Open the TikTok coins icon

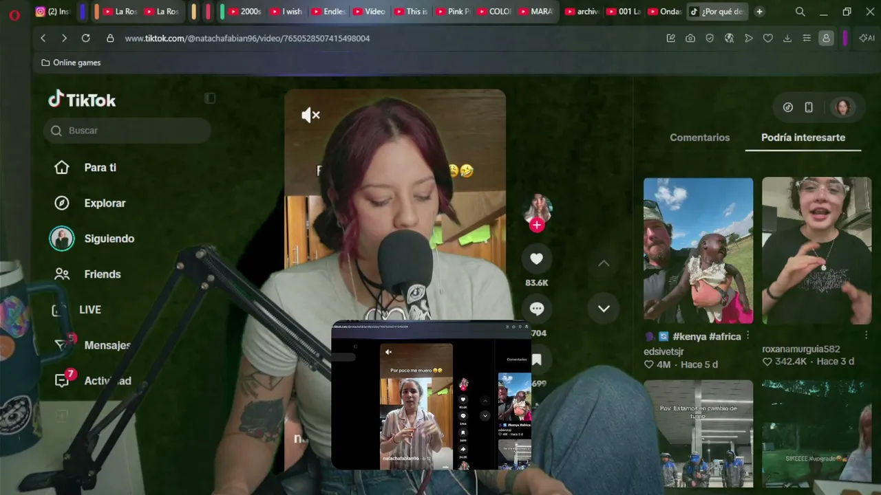coord(788,107)
